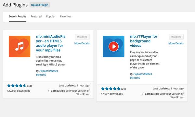Click Installed button on mb.miniAudioPlayer card
195x117 pixels.
[82, 37]
